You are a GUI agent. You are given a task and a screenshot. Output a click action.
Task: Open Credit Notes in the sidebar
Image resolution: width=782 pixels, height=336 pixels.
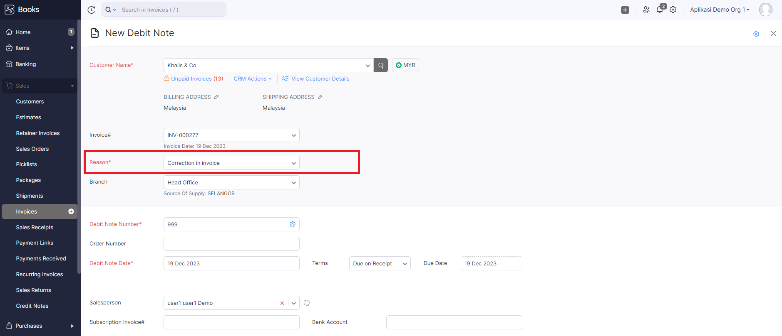point(32,306)
